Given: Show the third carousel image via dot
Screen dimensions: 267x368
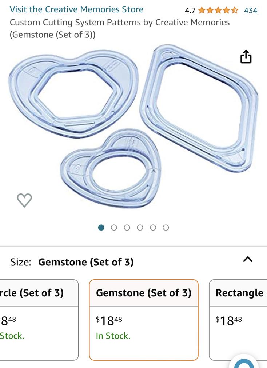Looking at the screenshot, I should click(x=127, y=228).
